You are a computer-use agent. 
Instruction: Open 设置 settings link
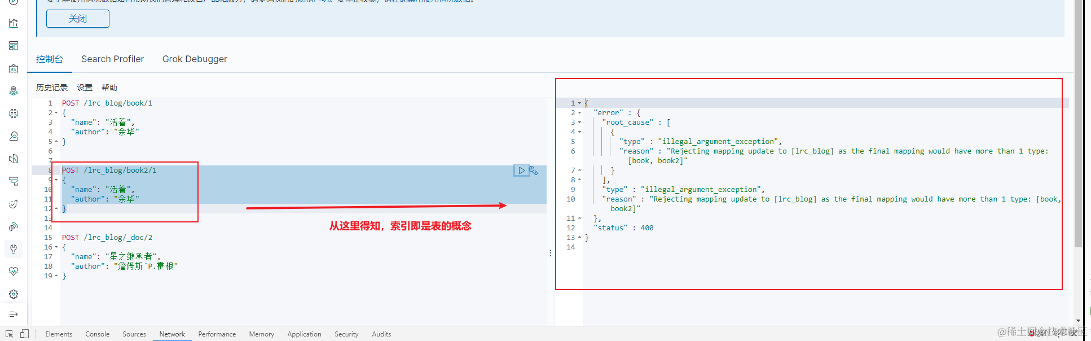click(85, 88)
